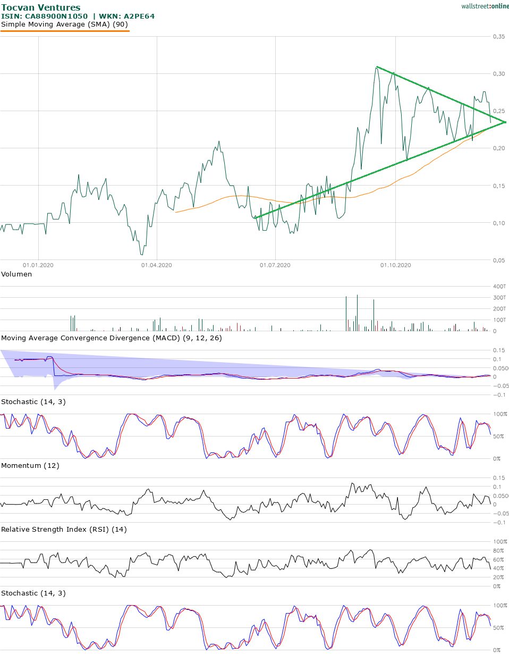Select the 01.01.2020 date label
The height and width of the screenshot is (654, 509).
38,264
